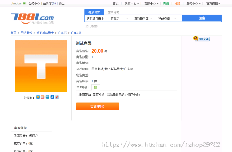This screenshot has height=152, width=232.
Task: Click the 热门搜索 label
Action: tap(92, 26)
